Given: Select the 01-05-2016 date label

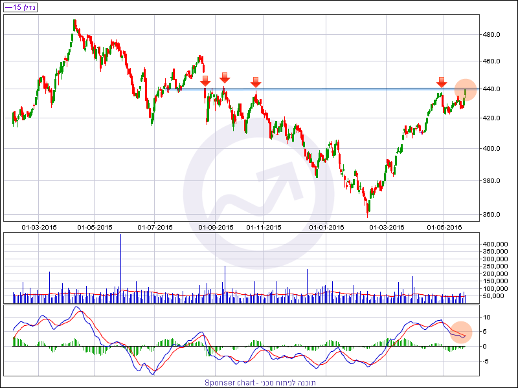Looking at the screenshot, I should point(444,227).
